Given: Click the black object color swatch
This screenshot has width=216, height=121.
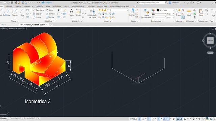Looking at the screenshot, I should (x=158, y=10).
